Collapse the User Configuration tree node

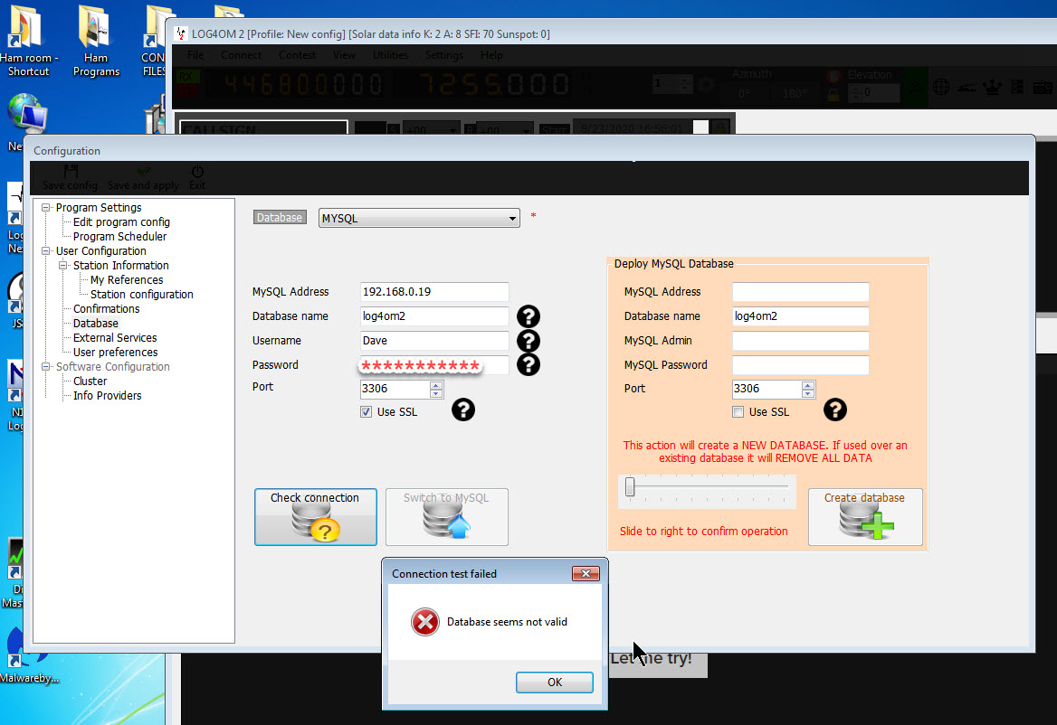tap(46, 251)
